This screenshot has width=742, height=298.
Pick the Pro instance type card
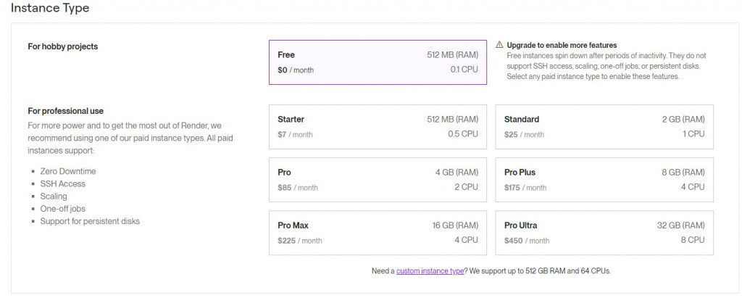pos(378,180)
